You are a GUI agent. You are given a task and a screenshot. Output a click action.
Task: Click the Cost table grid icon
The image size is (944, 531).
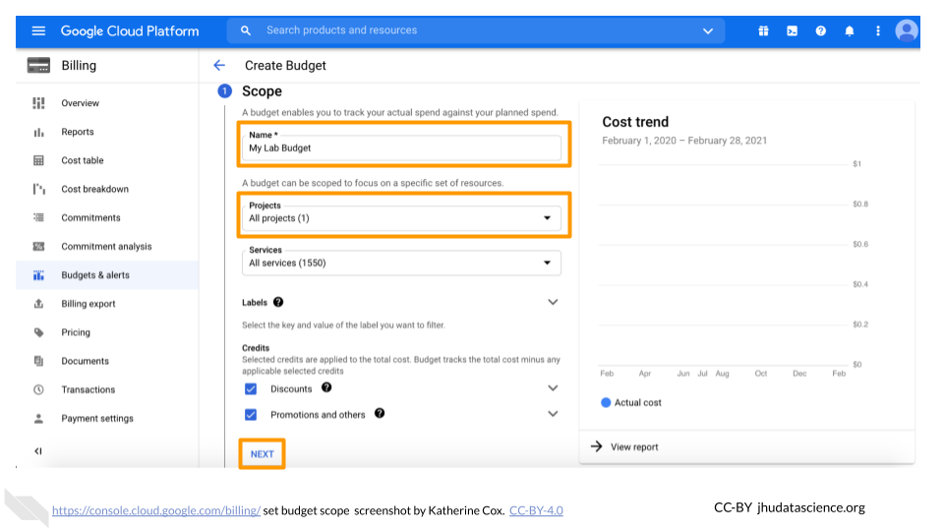[38, 160]
